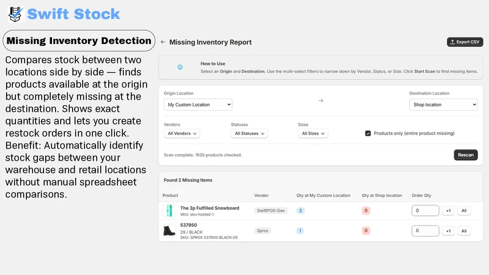The height and width of the screenshot is (275, 489).
Task: Click the Found 2 Missing Items heading
Action: click(188, 180)
